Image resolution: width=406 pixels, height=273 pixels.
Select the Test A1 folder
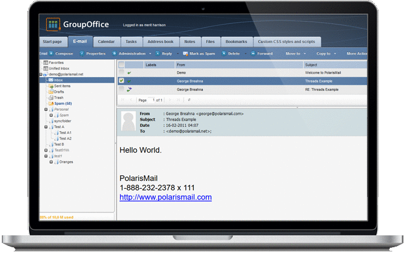coord(65,133)
